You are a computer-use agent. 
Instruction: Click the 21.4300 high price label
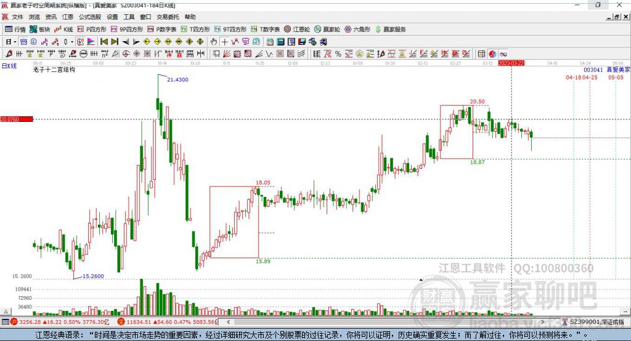tap(177, 79)
